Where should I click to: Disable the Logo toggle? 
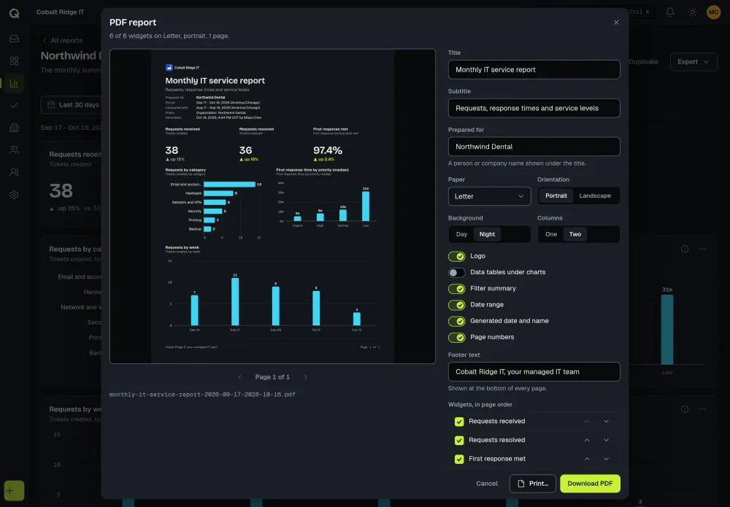(457, 256)
